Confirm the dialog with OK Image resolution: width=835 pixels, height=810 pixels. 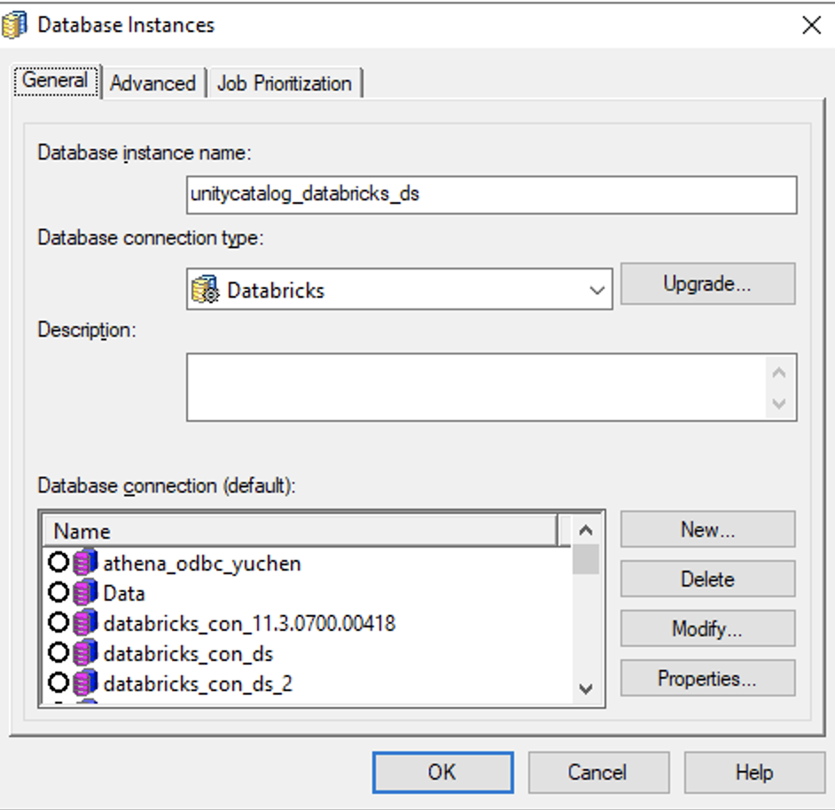[x=441, y=771]
